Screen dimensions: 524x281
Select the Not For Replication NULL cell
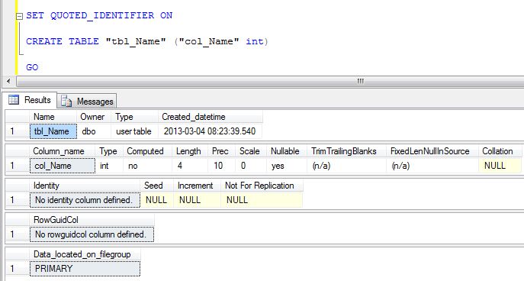[x=262, y=200]
